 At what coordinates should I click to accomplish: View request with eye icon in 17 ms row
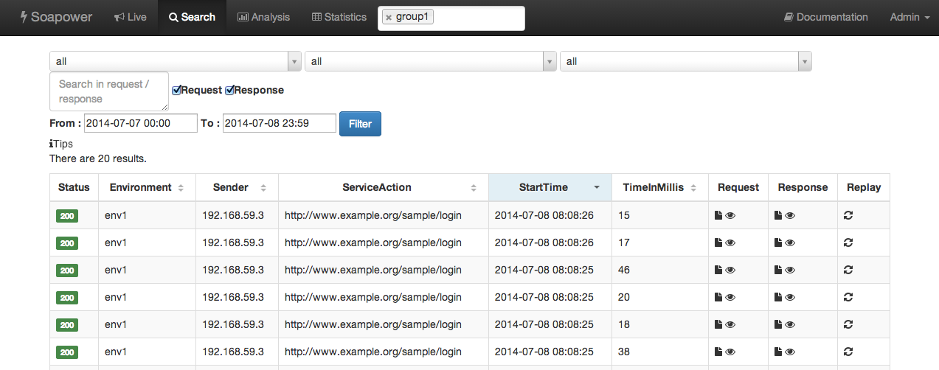tap(730, 242)
